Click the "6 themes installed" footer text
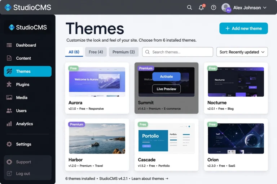 tap(80, 179)
